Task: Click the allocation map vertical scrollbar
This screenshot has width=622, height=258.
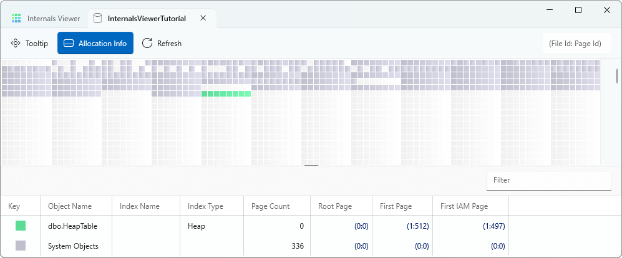Action: 617,111
